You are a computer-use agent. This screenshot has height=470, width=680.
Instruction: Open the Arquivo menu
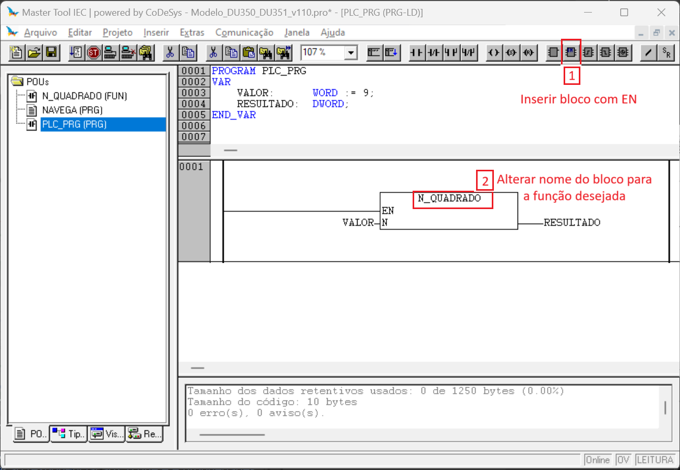(40, 32)
